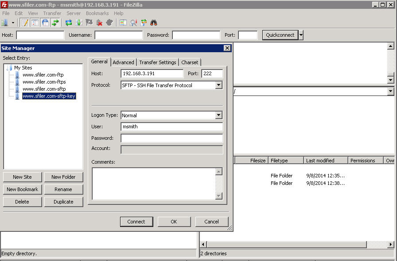Toggle the transfer queue display
This screenshot has width=397, height=261.
(55, 23)
